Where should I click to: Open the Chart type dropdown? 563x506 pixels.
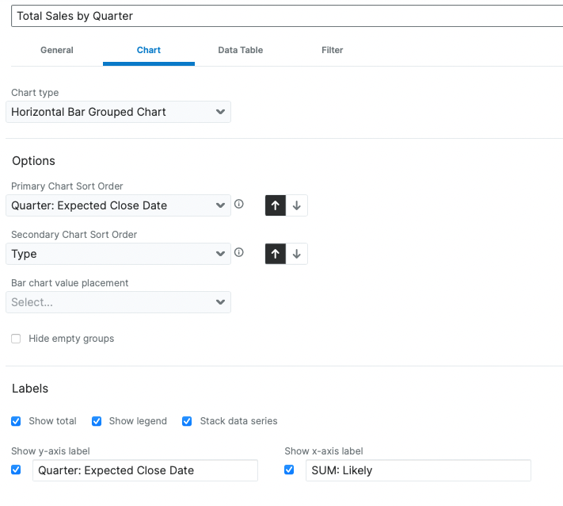pyautogui.click(x=118, y=112)
